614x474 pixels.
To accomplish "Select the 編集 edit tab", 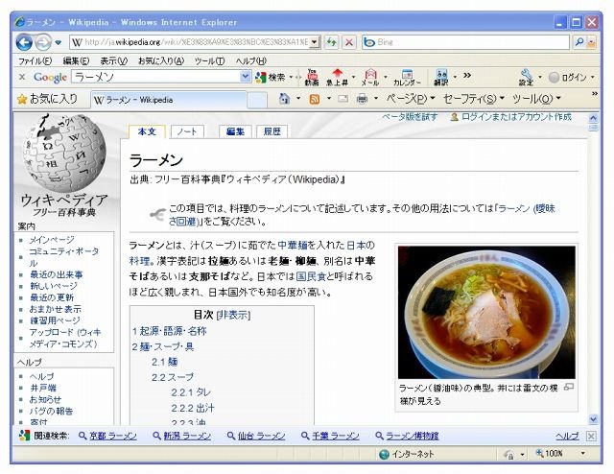I will 235,131.
